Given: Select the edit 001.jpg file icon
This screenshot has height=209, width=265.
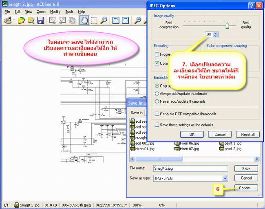Looking at the screenshot, I should point(132,143).
